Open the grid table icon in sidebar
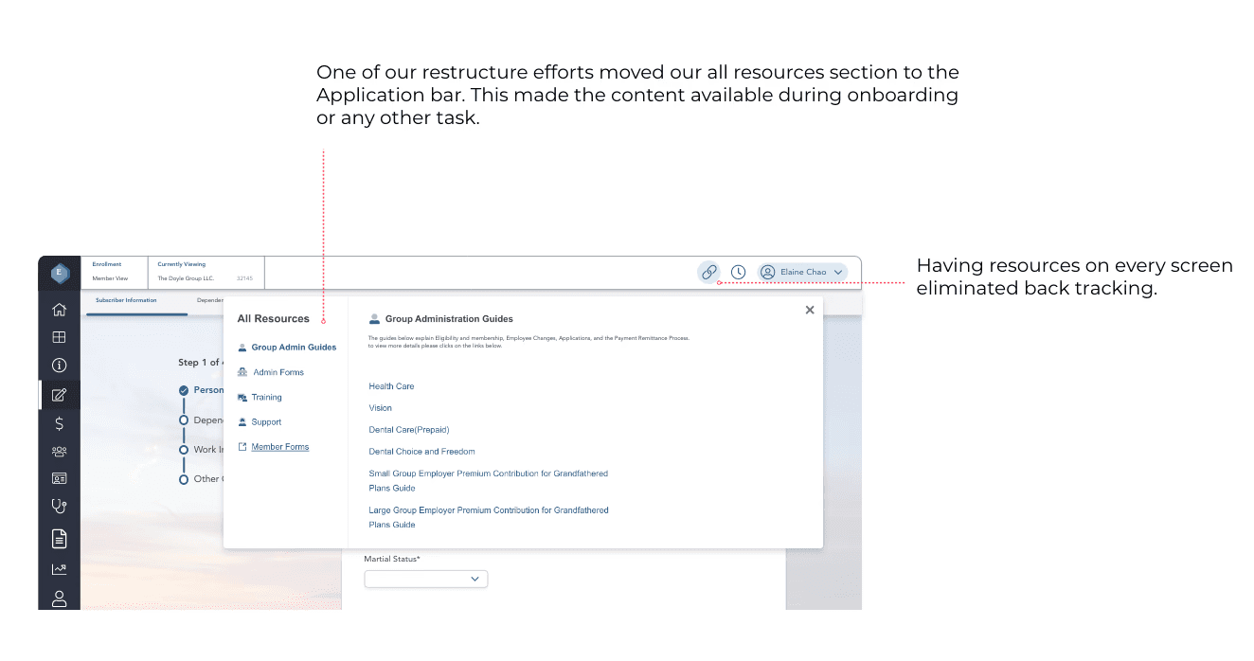This screenshot has width=1254, height=661. (60, 337)
